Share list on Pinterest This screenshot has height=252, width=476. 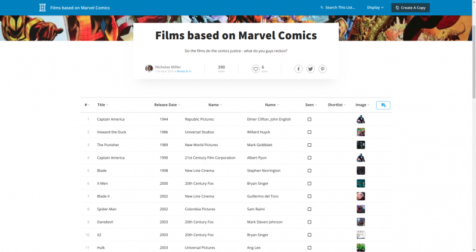point(322,69)
